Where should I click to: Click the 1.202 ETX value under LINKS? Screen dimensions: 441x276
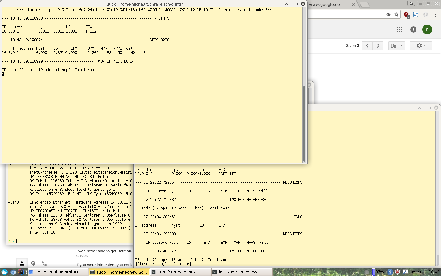click(x=91, y=31)
